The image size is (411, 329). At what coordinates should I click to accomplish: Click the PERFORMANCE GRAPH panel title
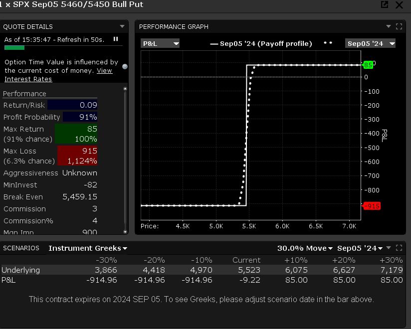pos(174,27)
